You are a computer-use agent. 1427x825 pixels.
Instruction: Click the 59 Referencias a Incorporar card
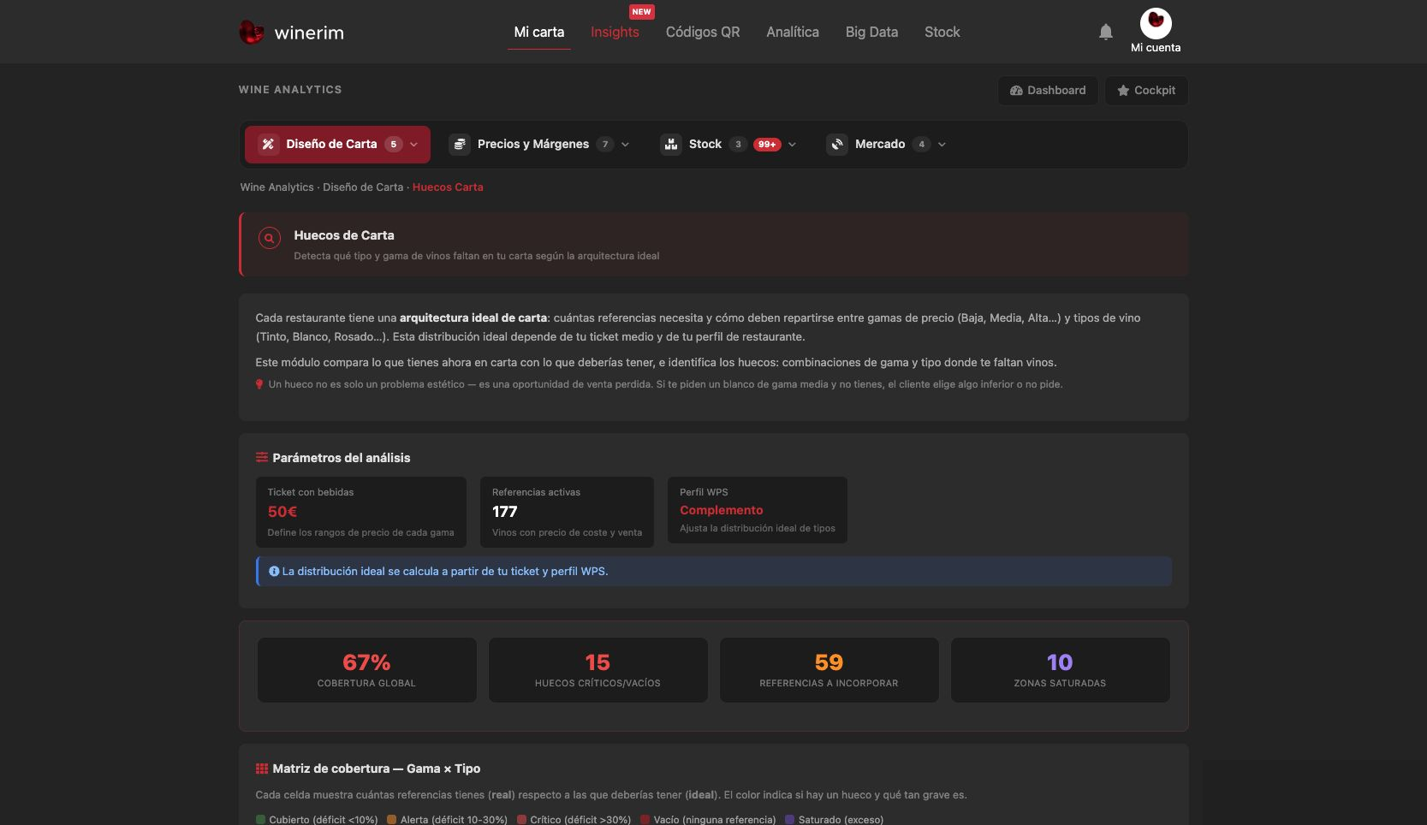coord(829,670)
